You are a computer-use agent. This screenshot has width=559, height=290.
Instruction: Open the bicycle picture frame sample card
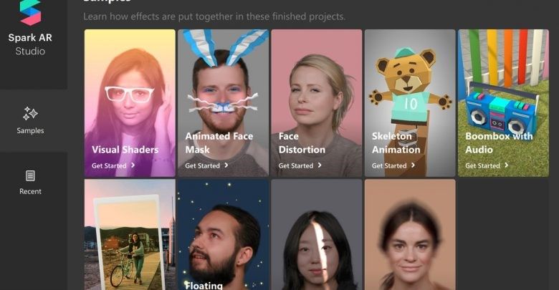point(130,235)
